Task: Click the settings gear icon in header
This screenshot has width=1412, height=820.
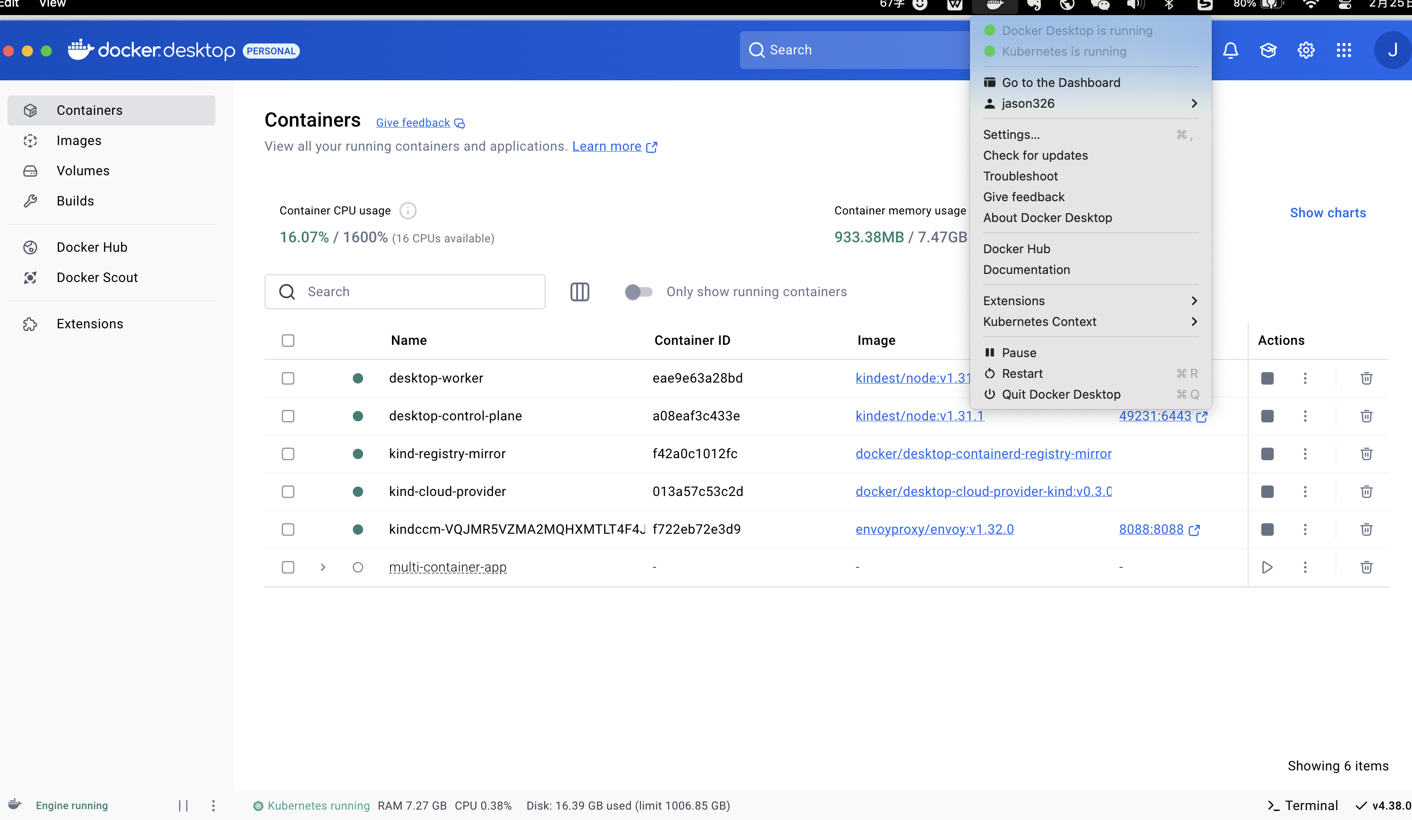Action: click(1306, 51)
